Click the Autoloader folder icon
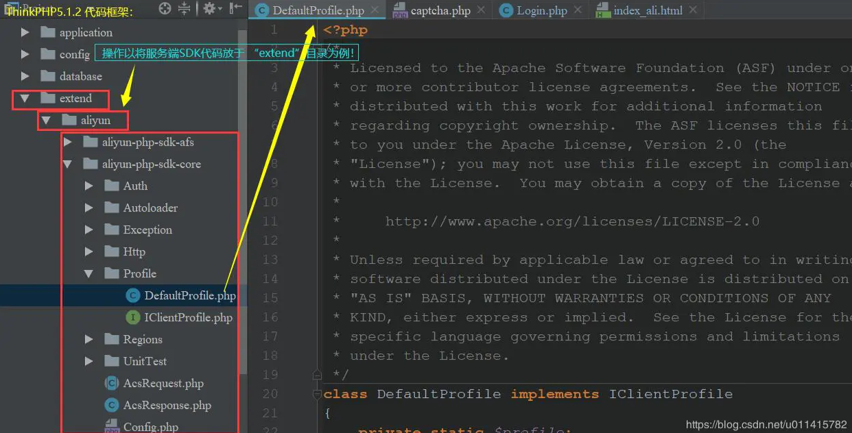The width and height of the screenshot is (852, 433). point(111,208)
